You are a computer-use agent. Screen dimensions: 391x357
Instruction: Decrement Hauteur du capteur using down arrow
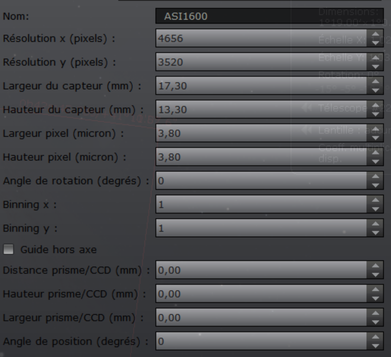click(x=375, y=114)
